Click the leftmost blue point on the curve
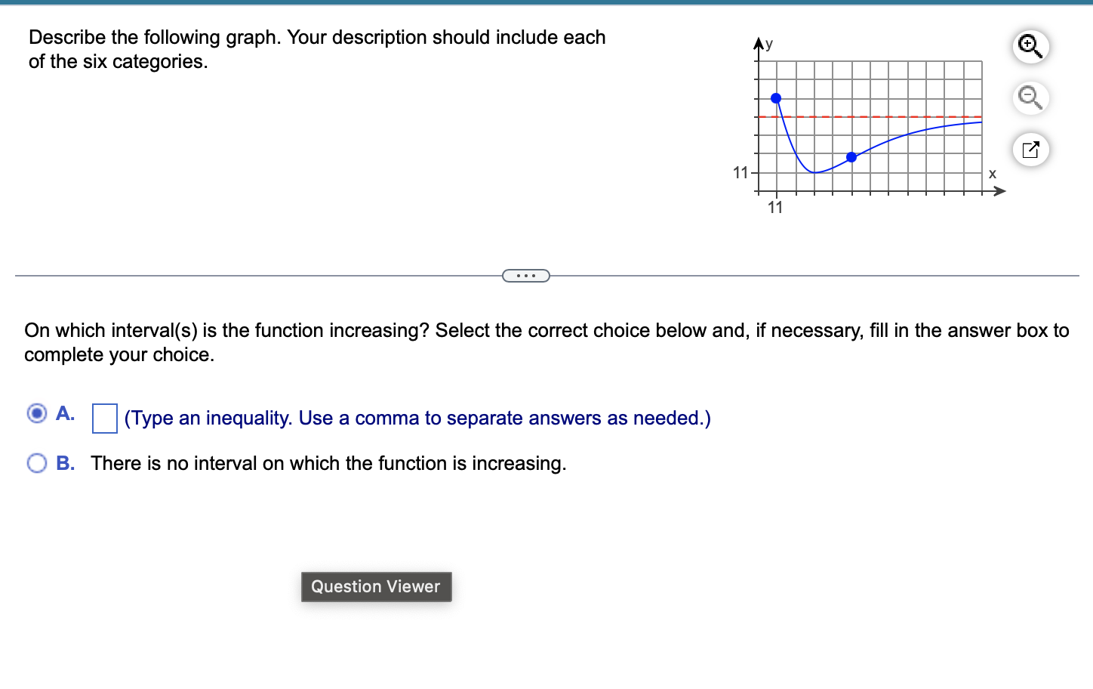1093x689 pixels. coord(776,97)
